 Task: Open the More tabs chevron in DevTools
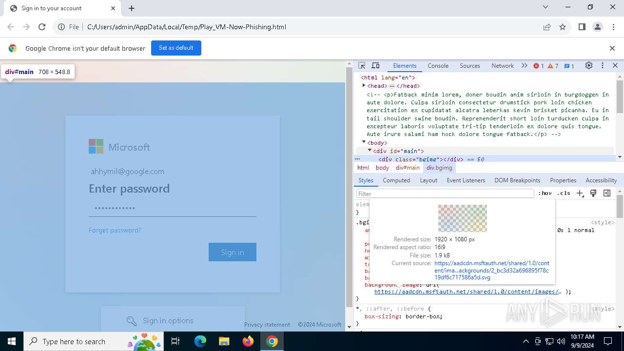(x=524, y=65)
